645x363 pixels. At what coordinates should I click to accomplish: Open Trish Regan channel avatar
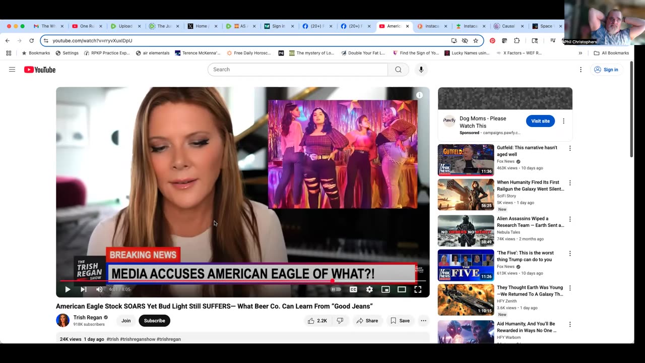pos(62,321)
